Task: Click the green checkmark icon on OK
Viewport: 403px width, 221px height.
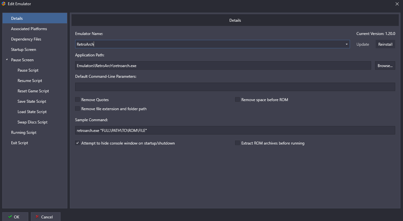Action: (10, 217)
